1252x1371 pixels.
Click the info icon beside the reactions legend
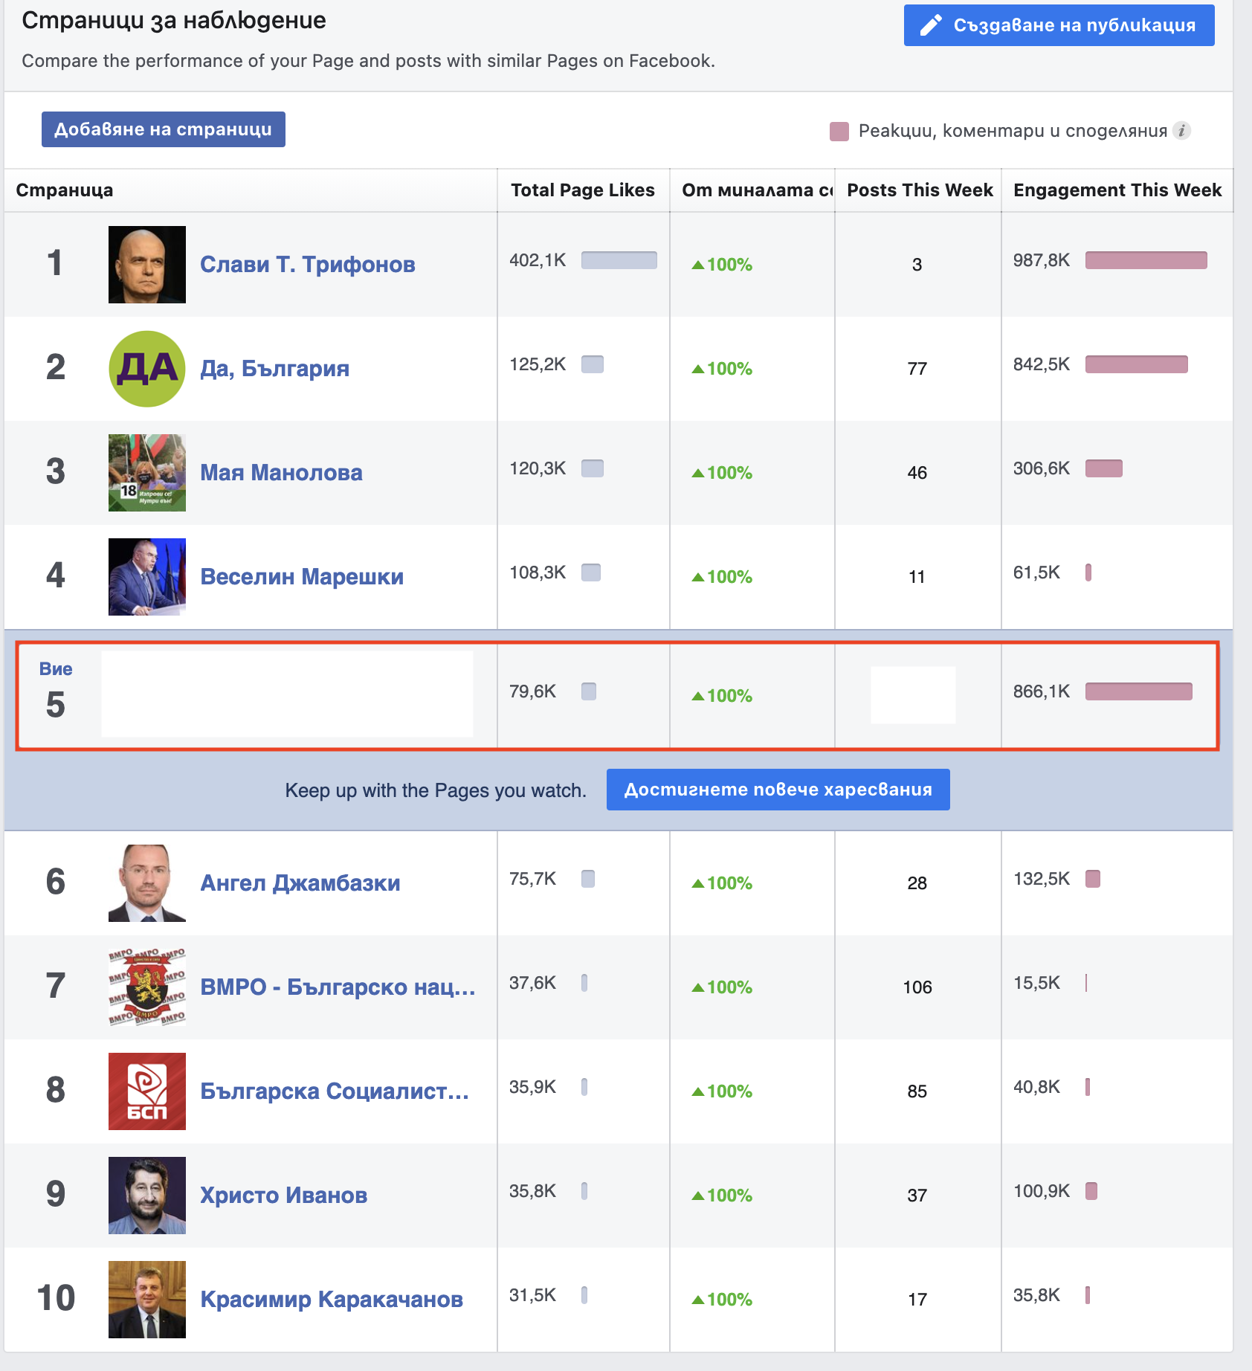(x=1181, y=131)
